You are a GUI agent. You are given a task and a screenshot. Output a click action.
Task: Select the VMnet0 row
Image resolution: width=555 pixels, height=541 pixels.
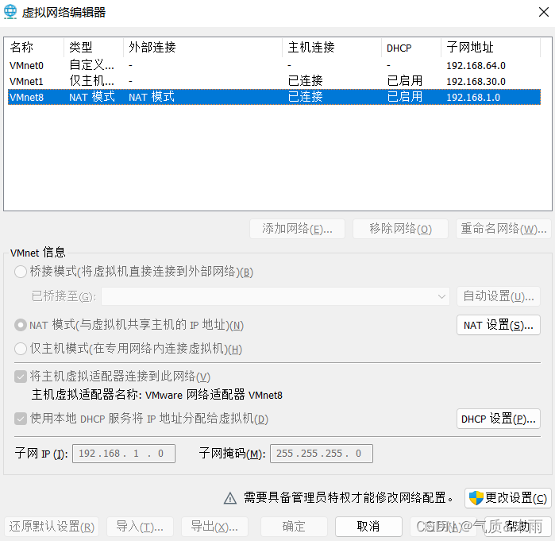(274, 65)
